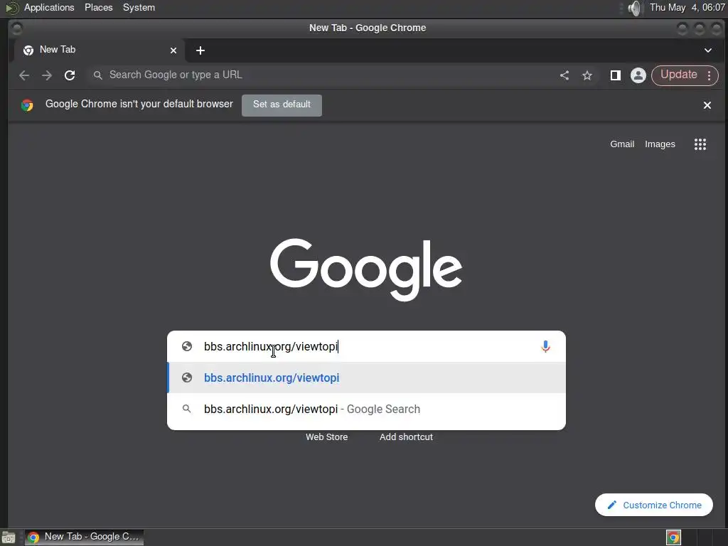Click show desktop icon in bottom panel

[x=9, y=537]
